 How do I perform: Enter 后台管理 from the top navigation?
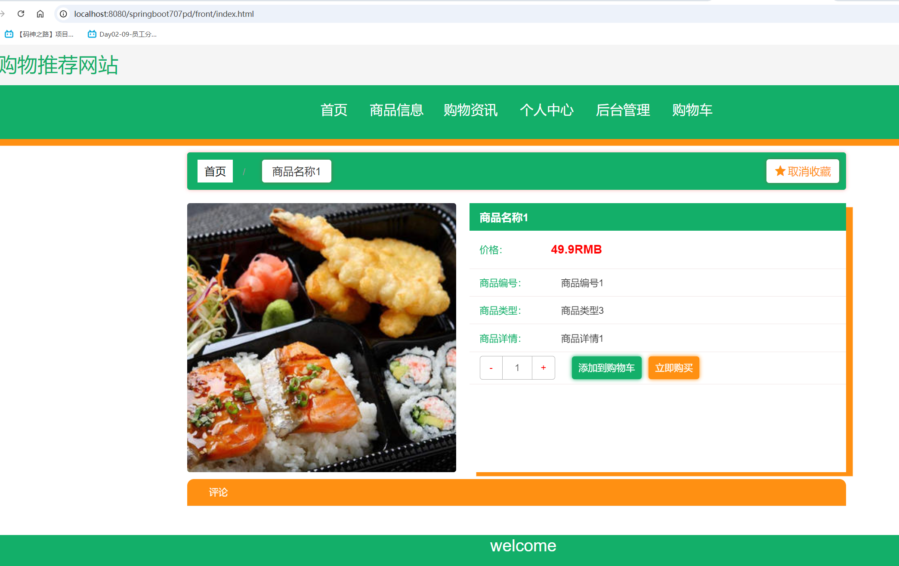tap(623, 111)
